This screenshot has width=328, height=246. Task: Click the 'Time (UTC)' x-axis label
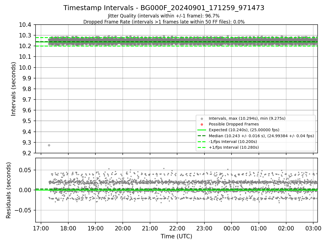click(176, 236)
